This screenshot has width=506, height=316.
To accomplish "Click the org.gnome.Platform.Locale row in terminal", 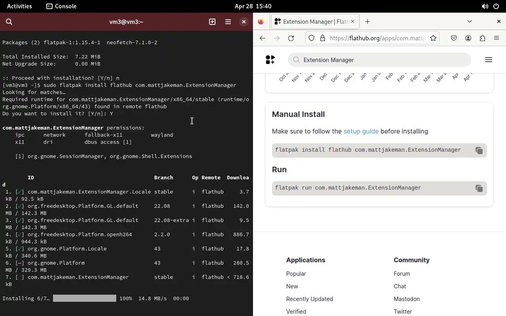I will [x=126, y=252].
